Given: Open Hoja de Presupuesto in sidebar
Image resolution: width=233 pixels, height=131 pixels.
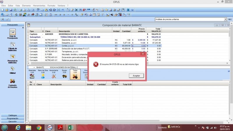Looking at the screenshot, I should click(x=12, y=34).
